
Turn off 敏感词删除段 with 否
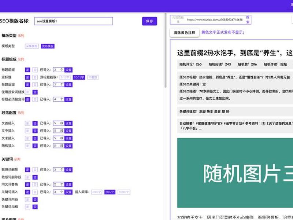click(35, 177)
